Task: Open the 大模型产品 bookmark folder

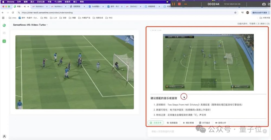Action: pos(84,18)
